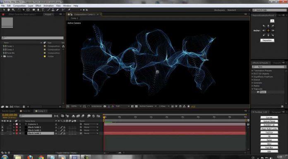Image resolution: width=288 pixels, height=159 pixels.
Task: Toggle eye visibility of layer 2 Black Solid 2
Action: click(2, 127)
